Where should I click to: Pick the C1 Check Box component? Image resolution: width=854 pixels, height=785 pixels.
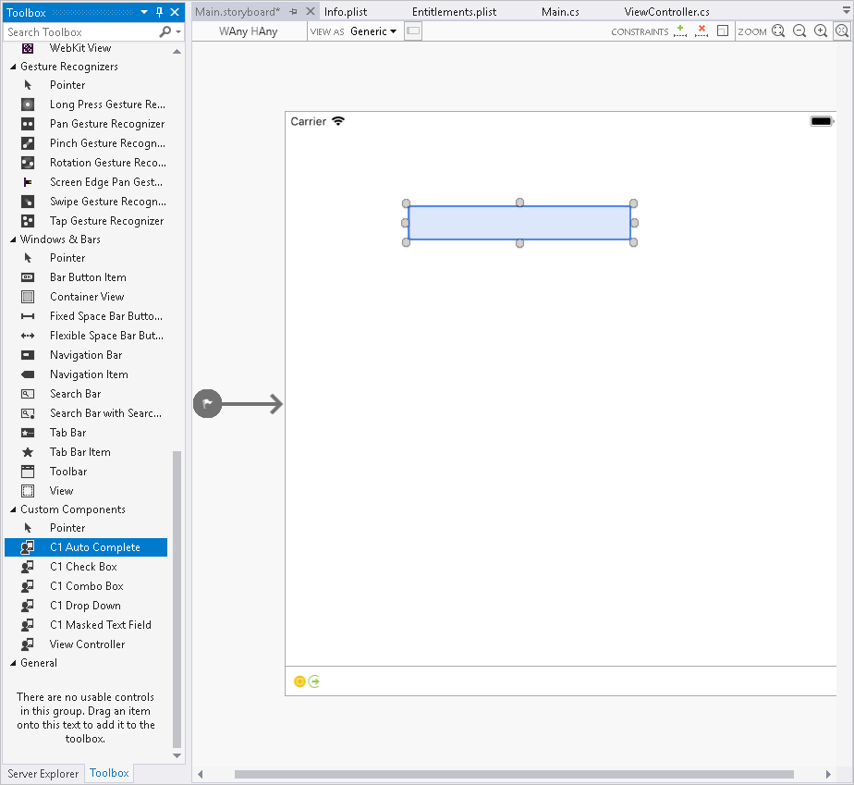click(83, 567)
